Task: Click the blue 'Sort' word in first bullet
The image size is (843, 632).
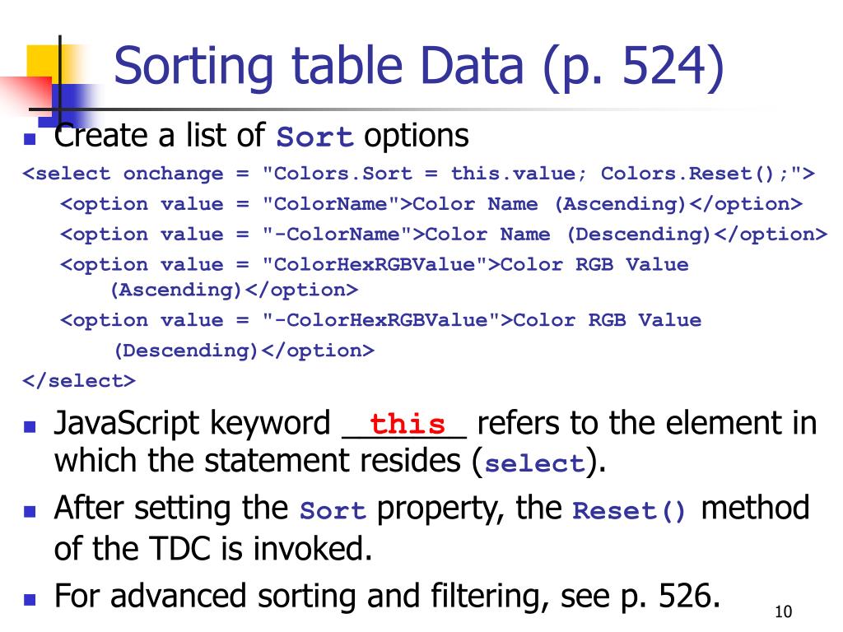Action: (315, 137)
